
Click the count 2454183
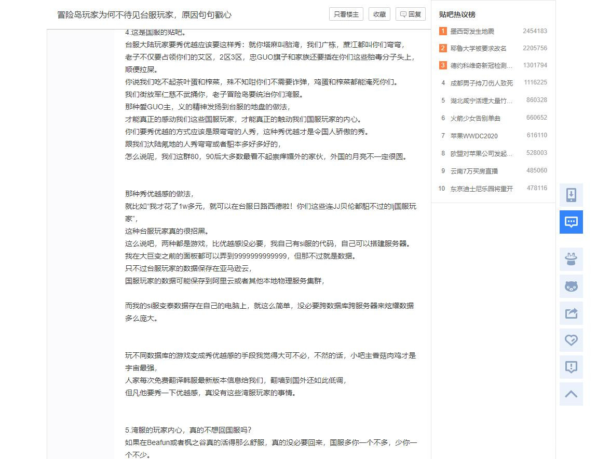coord(535,31)
